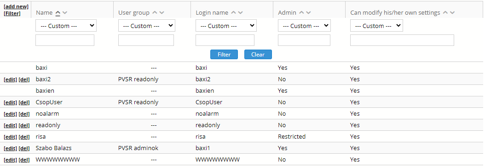Sort User group column ascending
Image resolution: width=485 pixels, height=168 pixels.
tap(155, 13)
